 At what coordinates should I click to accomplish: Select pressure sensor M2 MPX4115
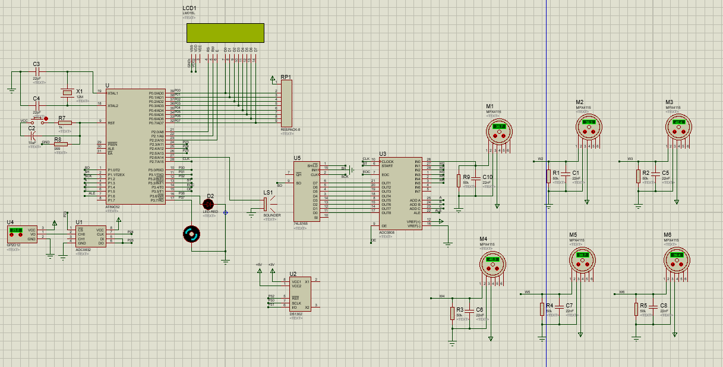[x=588, y=127]
